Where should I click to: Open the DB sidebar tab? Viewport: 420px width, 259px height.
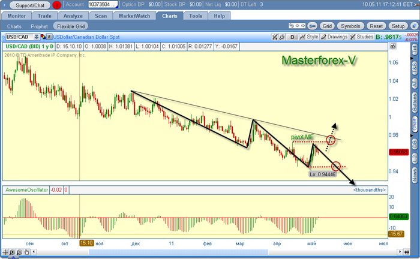tap(415, 144)
